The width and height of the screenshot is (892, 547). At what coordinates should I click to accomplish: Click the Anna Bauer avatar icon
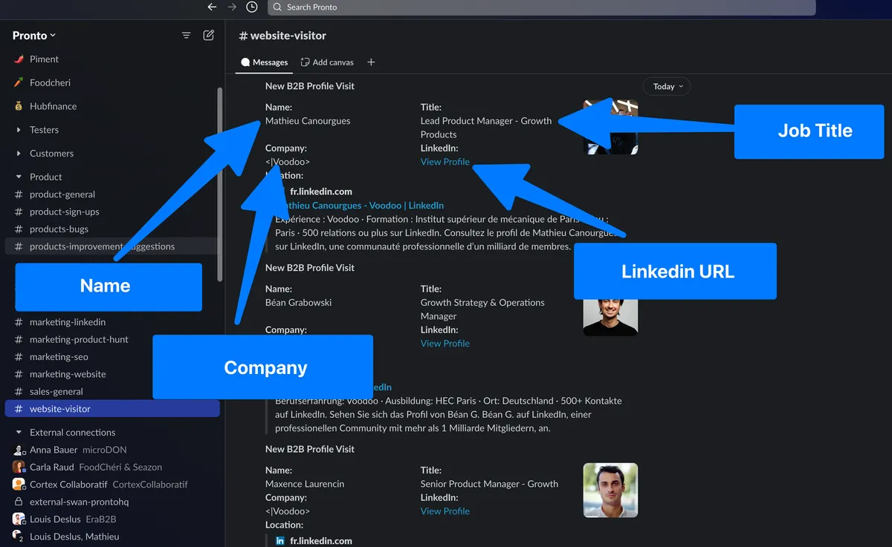(x=19, y=450)
